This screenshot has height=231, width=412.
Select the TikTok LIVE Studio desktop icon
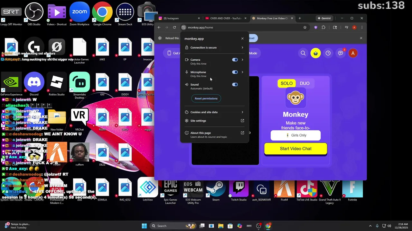tap(307, 190)
